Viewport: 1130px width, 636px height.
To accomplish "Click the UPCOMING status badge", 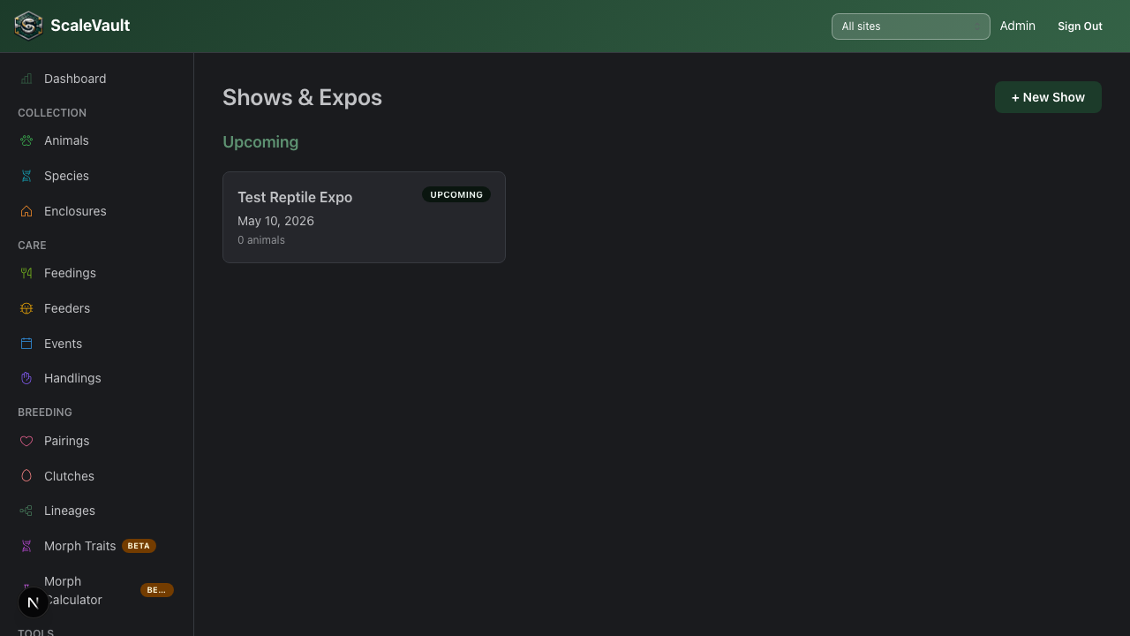I will pyautogui.click(x=456, y=194).
